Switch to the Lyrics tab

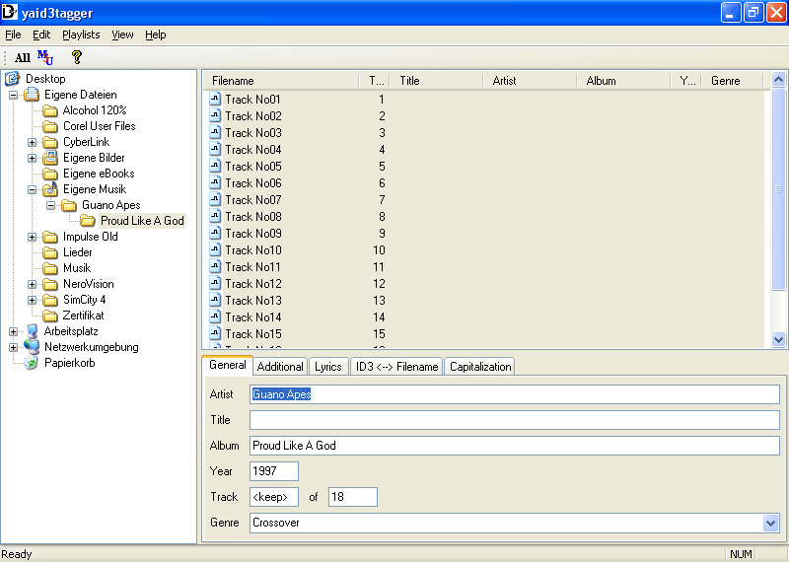[x=327, y=367]
